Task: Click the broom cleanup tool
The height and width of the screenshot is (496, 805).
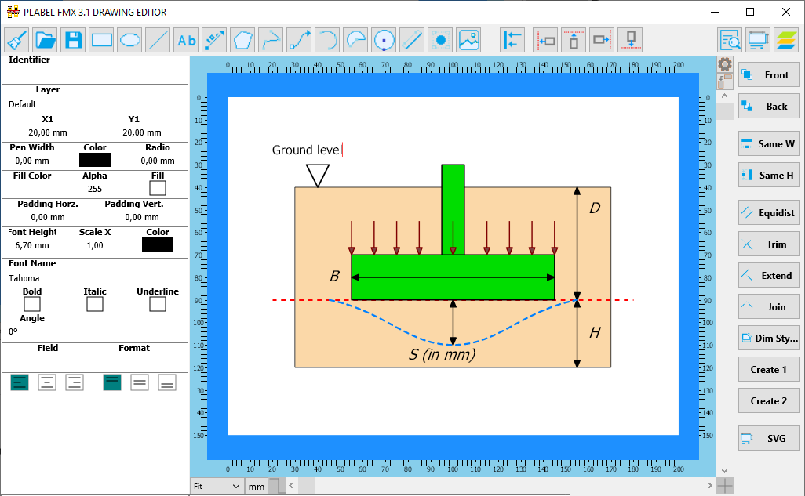Action: [x=16, y=39]
